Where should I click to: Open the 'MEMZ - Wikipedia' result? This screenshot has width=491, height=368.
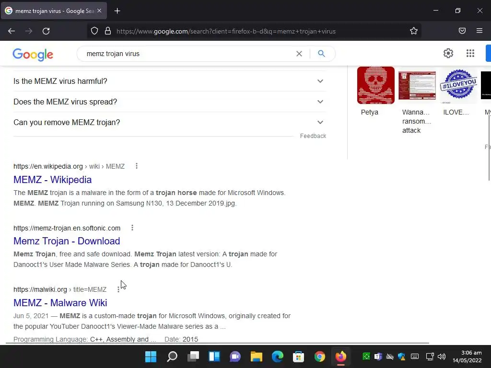pos(53,180)
